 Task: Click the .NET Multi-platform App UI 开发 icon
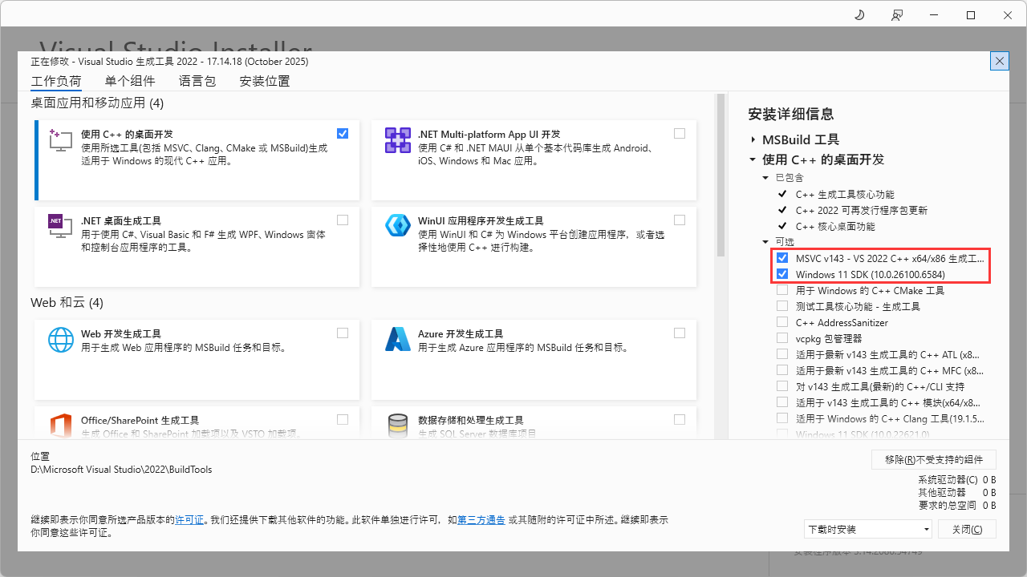click(x=397, y=140)
